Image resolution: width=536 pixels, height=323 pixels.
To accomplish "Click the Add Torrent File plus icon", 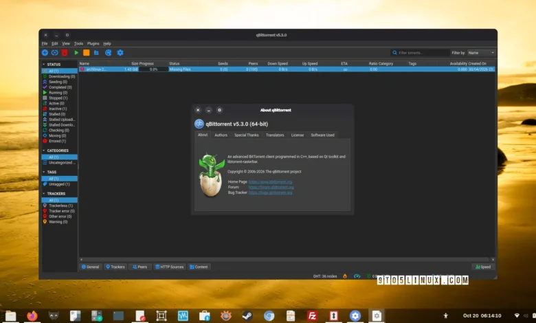I will (45, 53).
